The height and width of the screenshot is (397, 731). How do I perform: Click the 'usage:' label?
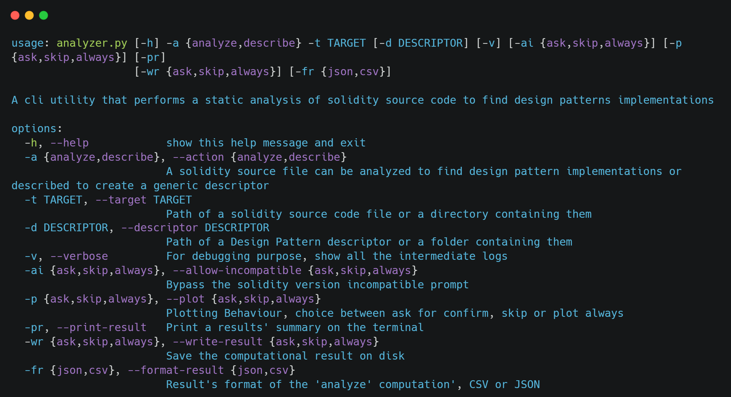27,43
